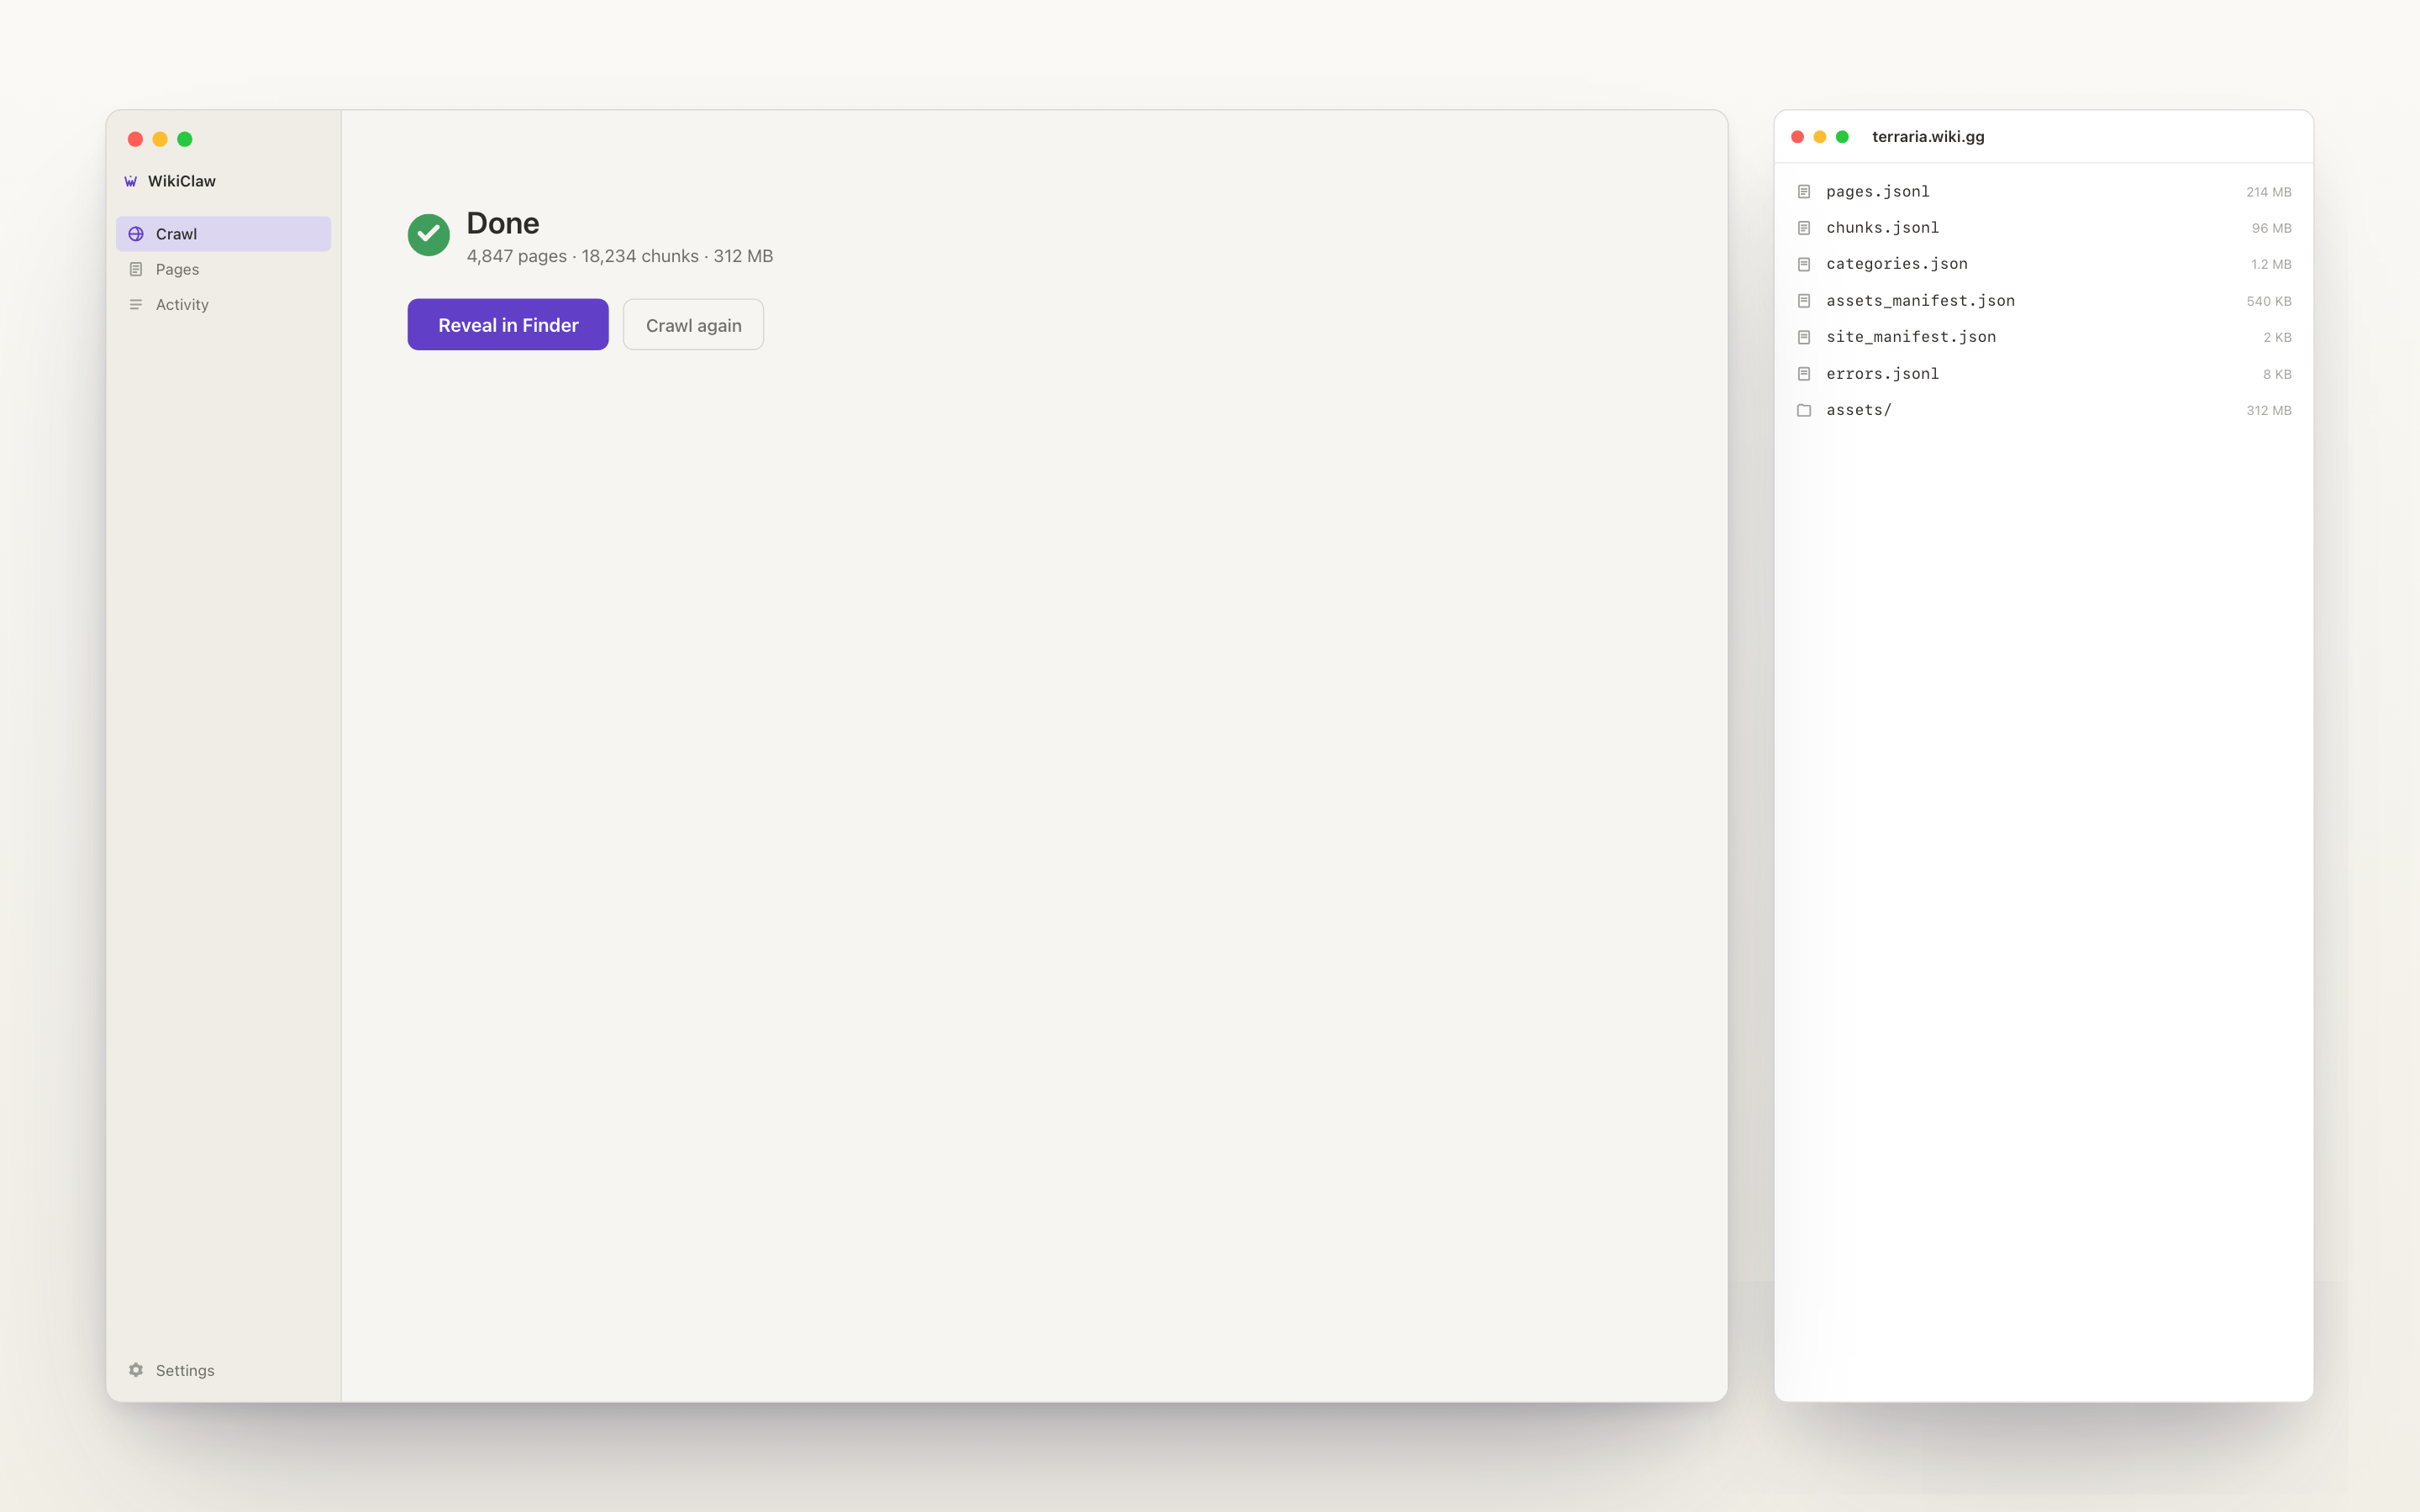Maximize the WikiClaw window with green button
The height and width of the screenshot is (1512, 2420).
pos(184,139)
